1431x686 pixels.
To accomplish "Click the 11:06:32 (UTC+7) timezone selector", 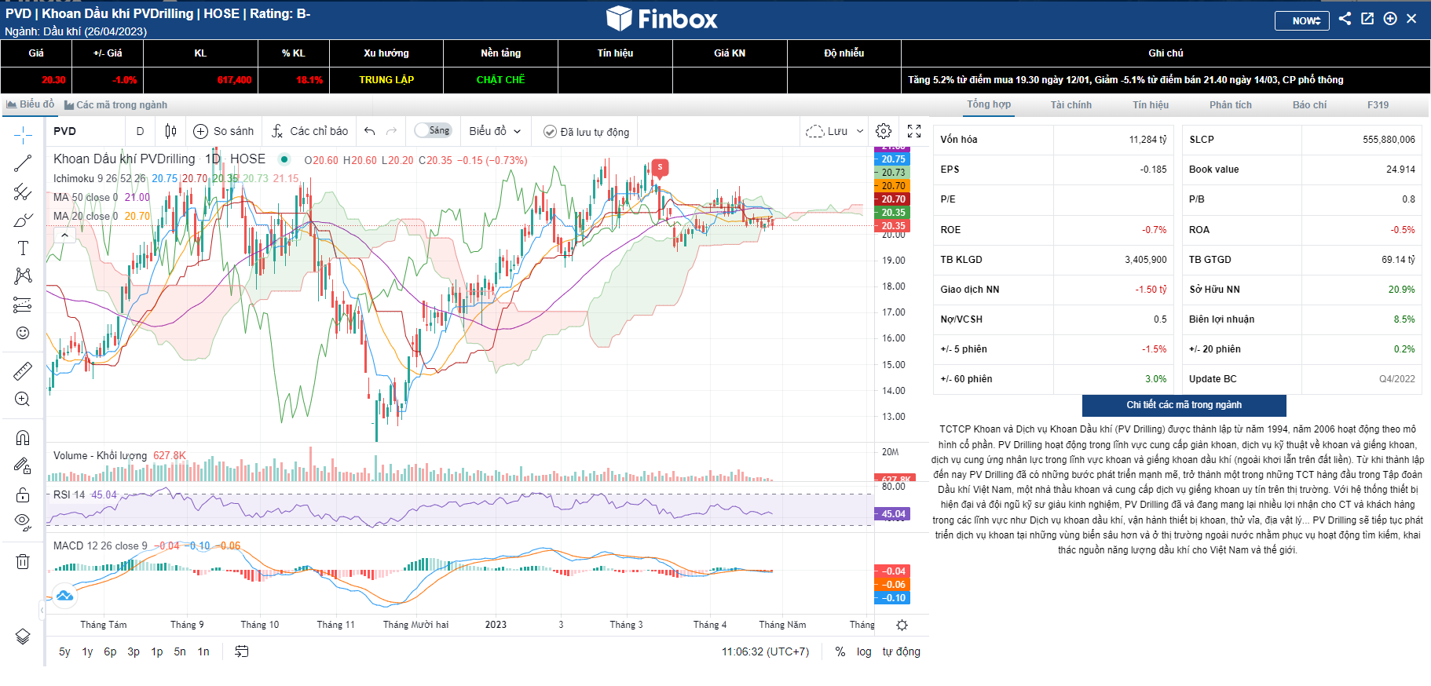I will coord(765,651).
